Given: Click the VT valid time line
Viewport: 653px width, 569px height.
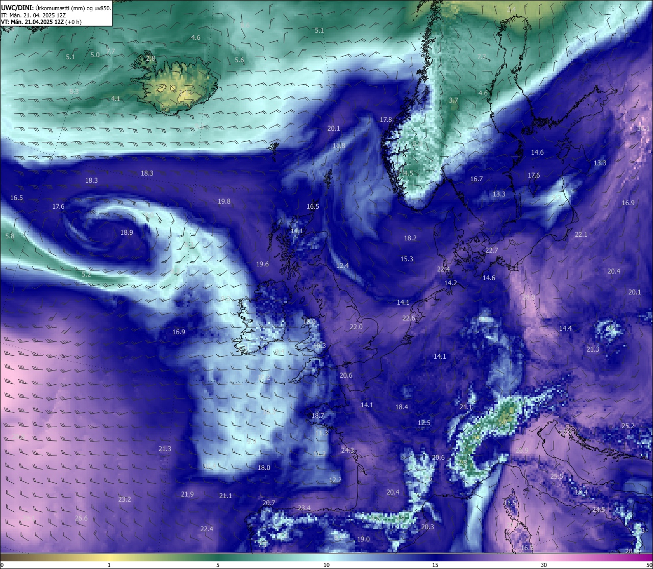Looking at the screenshot, I should pyautogui.click(x=41, y=22).
